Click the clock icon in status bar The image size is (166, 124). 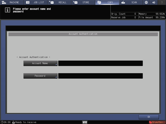pos(2,122)
